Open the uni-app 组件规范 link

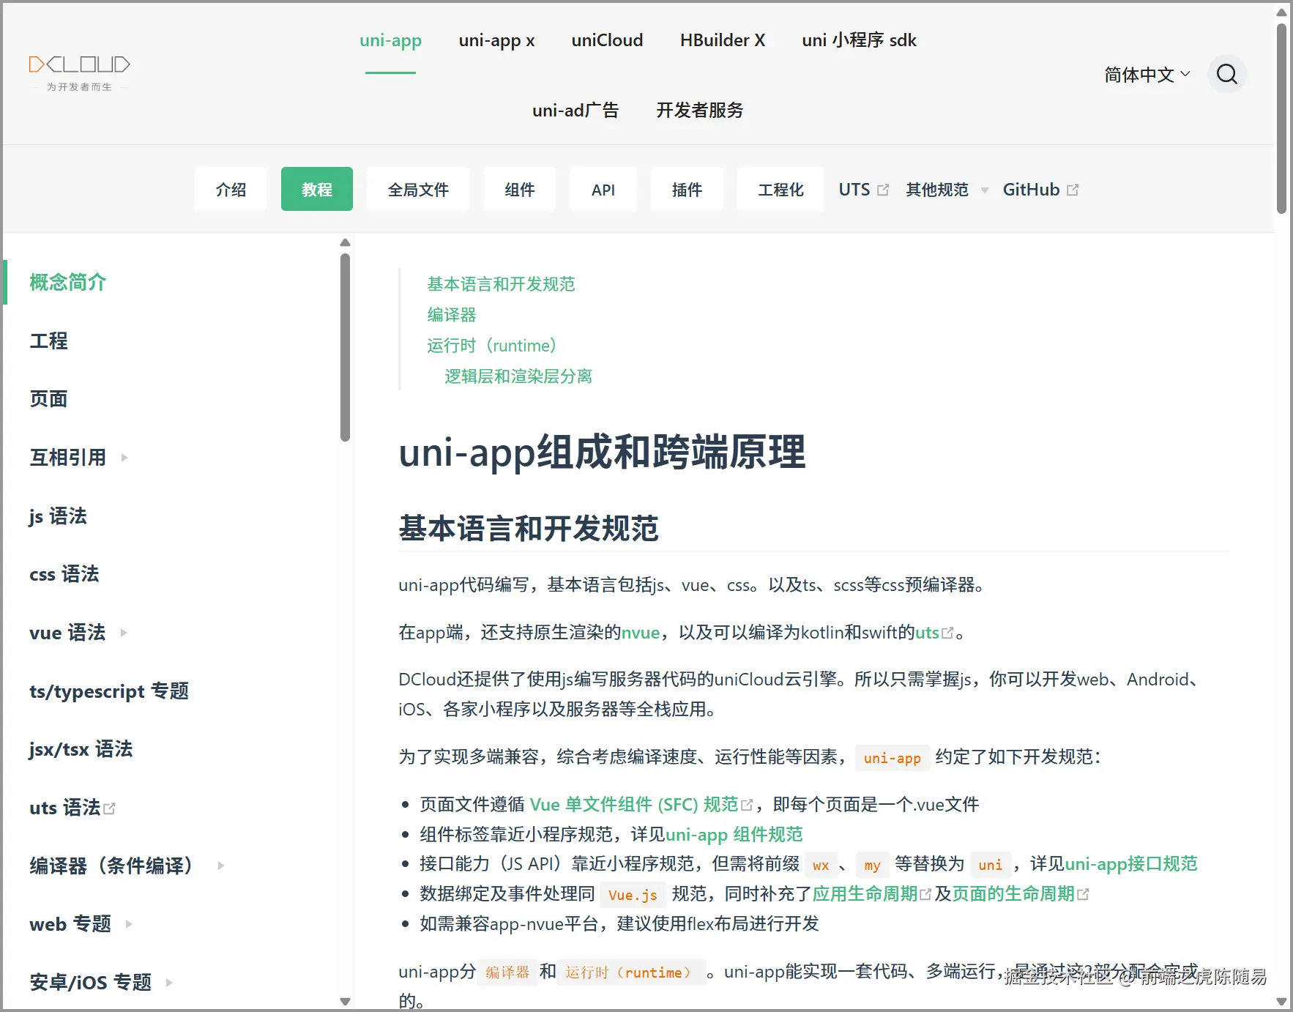point(734,835)
